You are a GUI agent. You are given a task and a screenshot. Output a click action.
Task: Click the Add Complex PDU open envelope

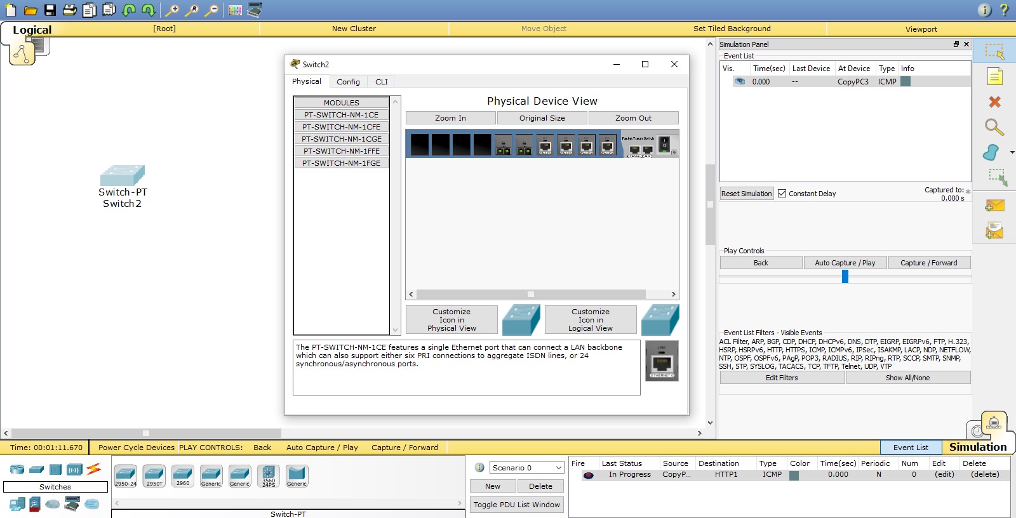click(x=994, y=231)
